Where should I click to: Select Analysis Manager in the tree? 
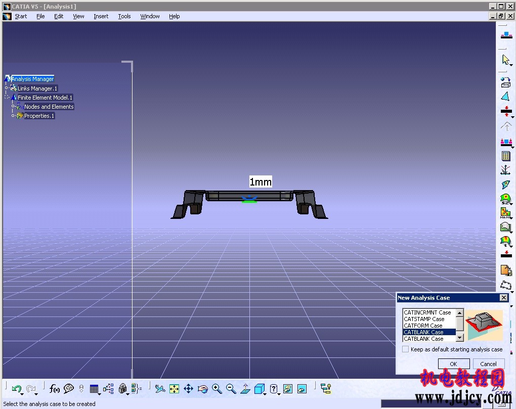click(x=32, y=79)
